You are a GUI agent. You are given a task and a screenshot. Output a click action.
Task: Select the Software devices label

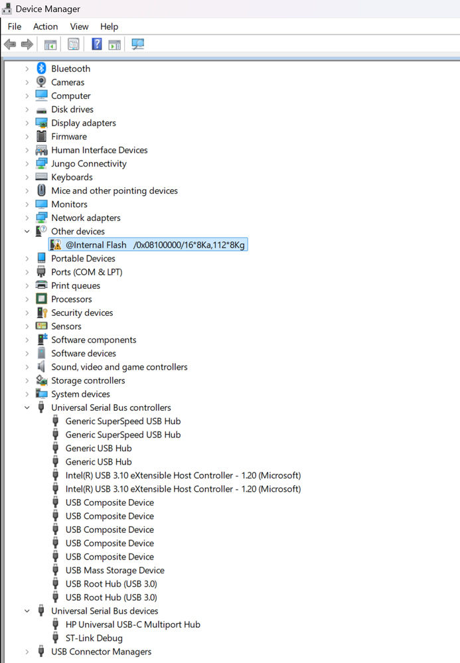click(x=83, y=354)
